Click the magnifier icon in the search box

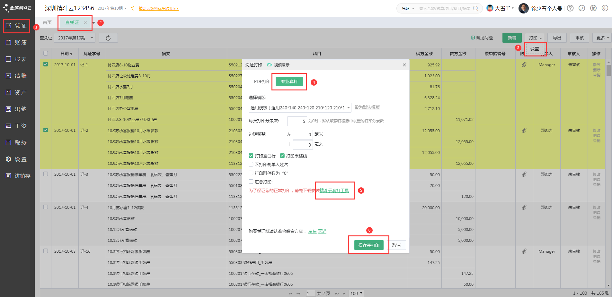[x=476, y=9]
